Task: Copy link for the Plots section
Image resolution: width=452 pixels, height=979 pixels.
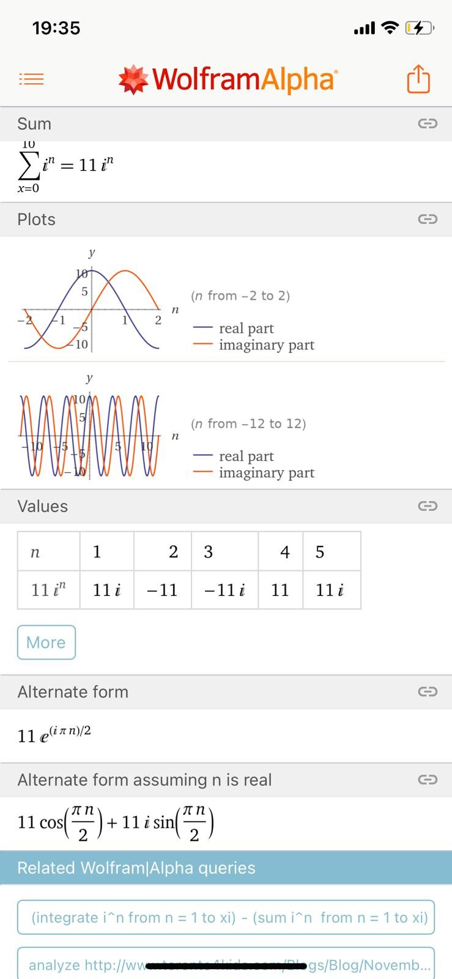Action: tap(428, 219)
